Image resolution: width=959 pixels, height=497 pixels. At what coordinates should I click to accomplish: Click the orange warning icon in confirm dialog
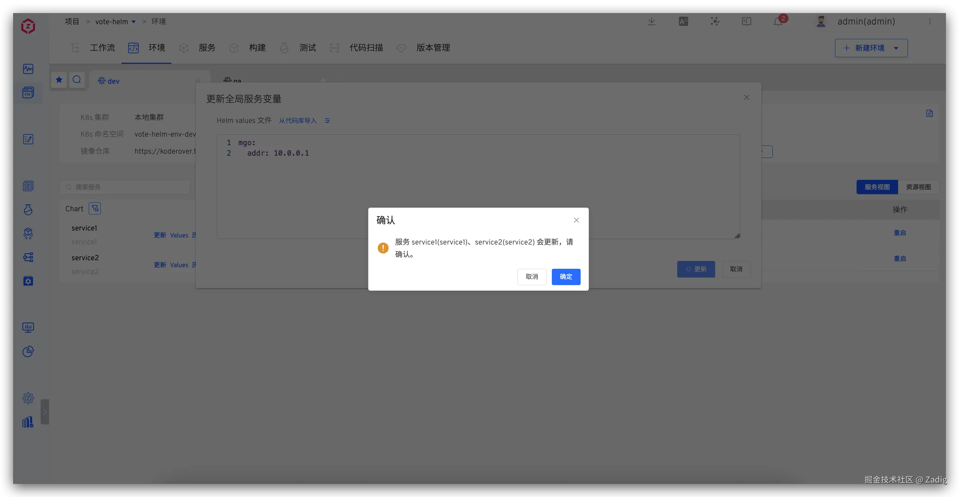pos(383,248)
